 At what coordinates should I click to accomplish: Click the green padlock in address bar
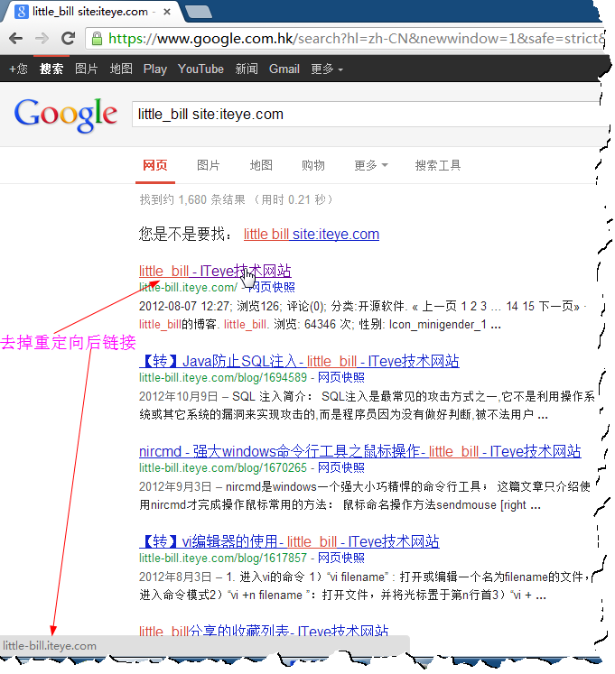(98, 39)
